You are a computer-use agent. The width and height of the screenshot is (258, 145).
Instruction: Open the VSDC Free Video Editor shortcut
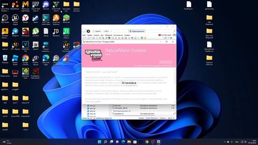point(46,20)
